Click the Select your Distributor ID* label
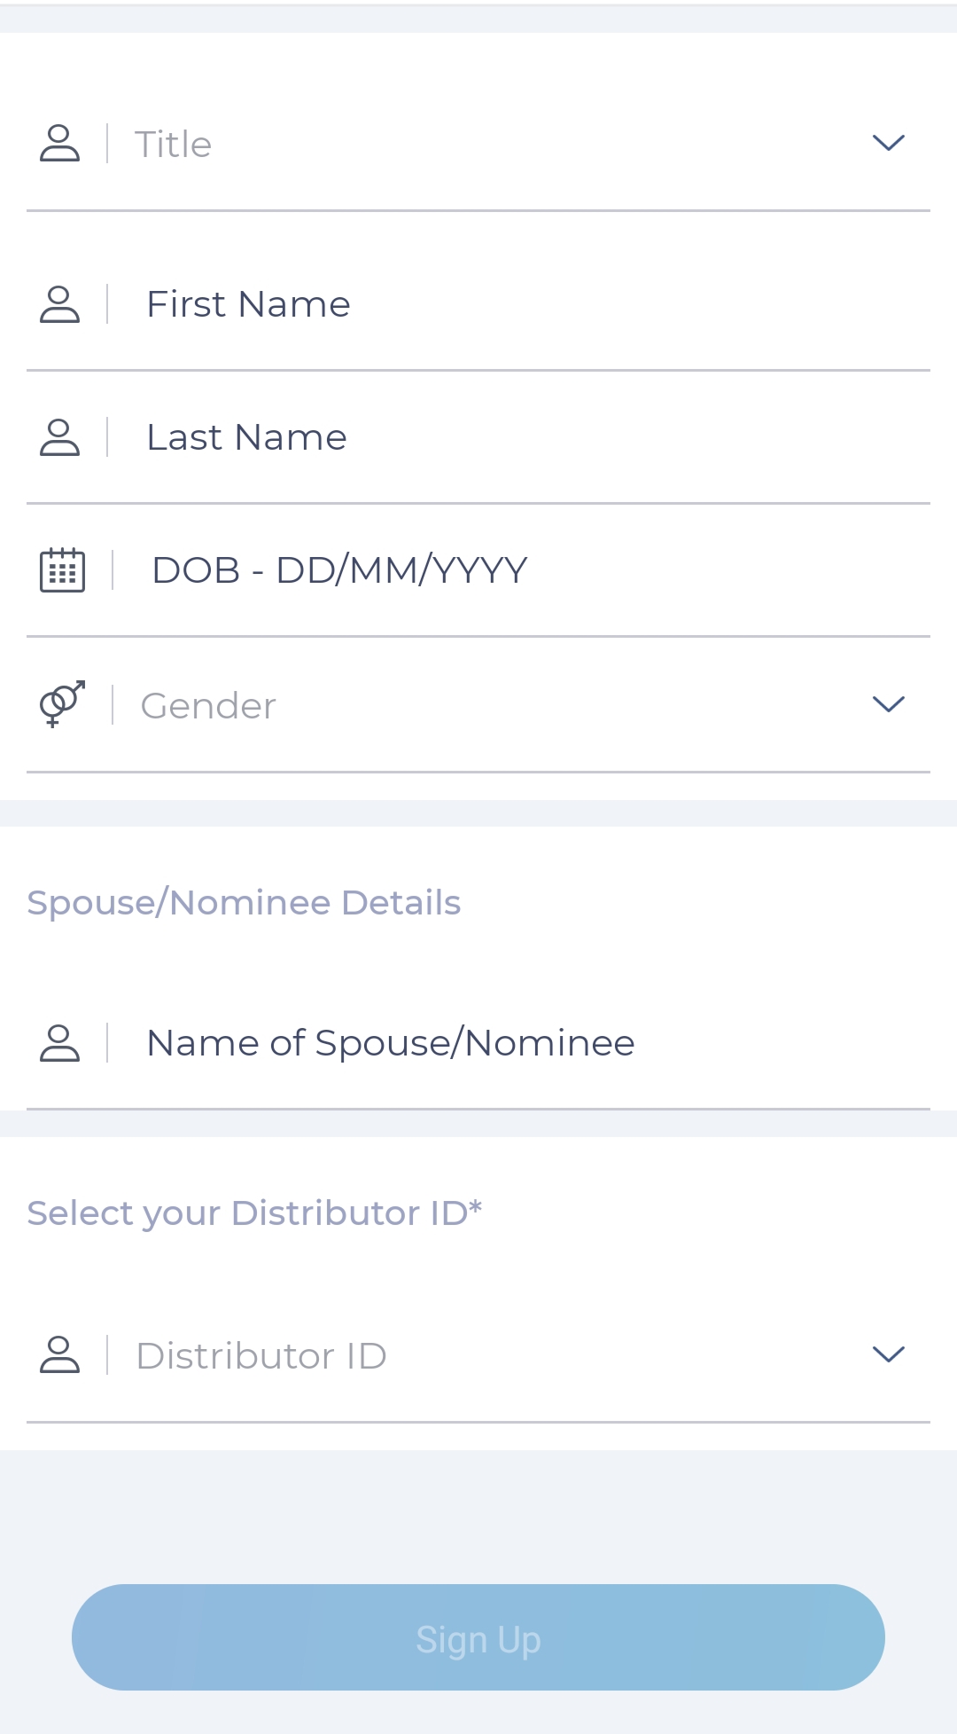This screenshot has width=957, height=1734. point(254,1213)
